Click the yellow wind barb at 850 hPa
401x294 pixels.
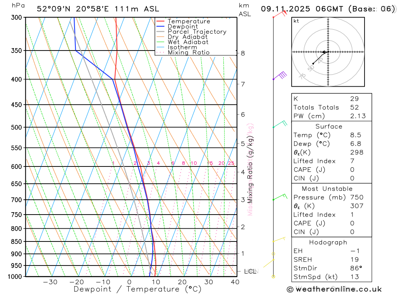pos(279,239)
